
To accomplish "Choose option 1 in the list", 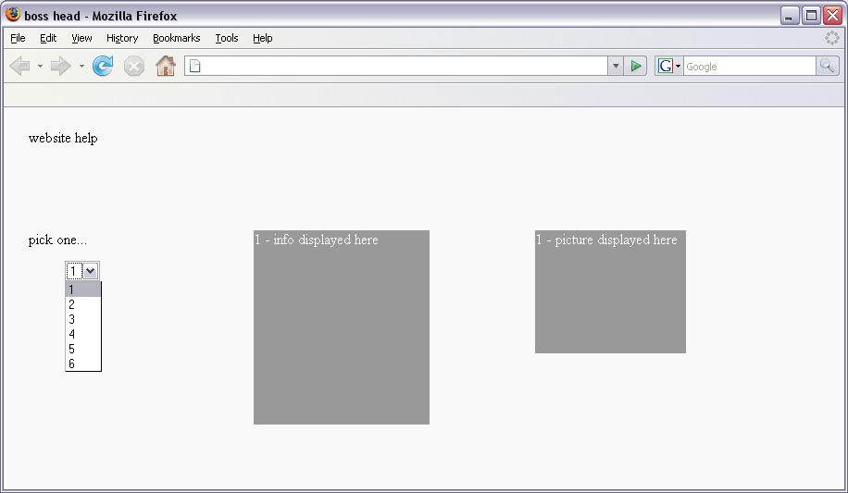I will (82, 290).
